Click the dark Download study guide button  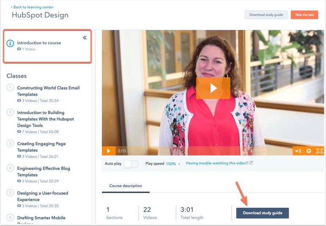(263, 213)
